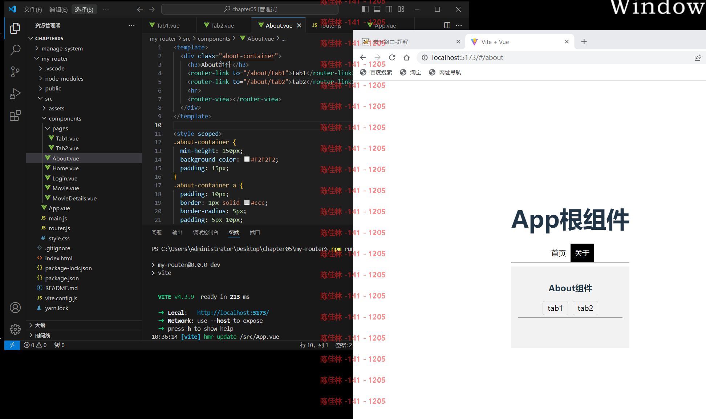Toggle the panel layout icon
706x419 pixels.
click(x=377, y=9)
